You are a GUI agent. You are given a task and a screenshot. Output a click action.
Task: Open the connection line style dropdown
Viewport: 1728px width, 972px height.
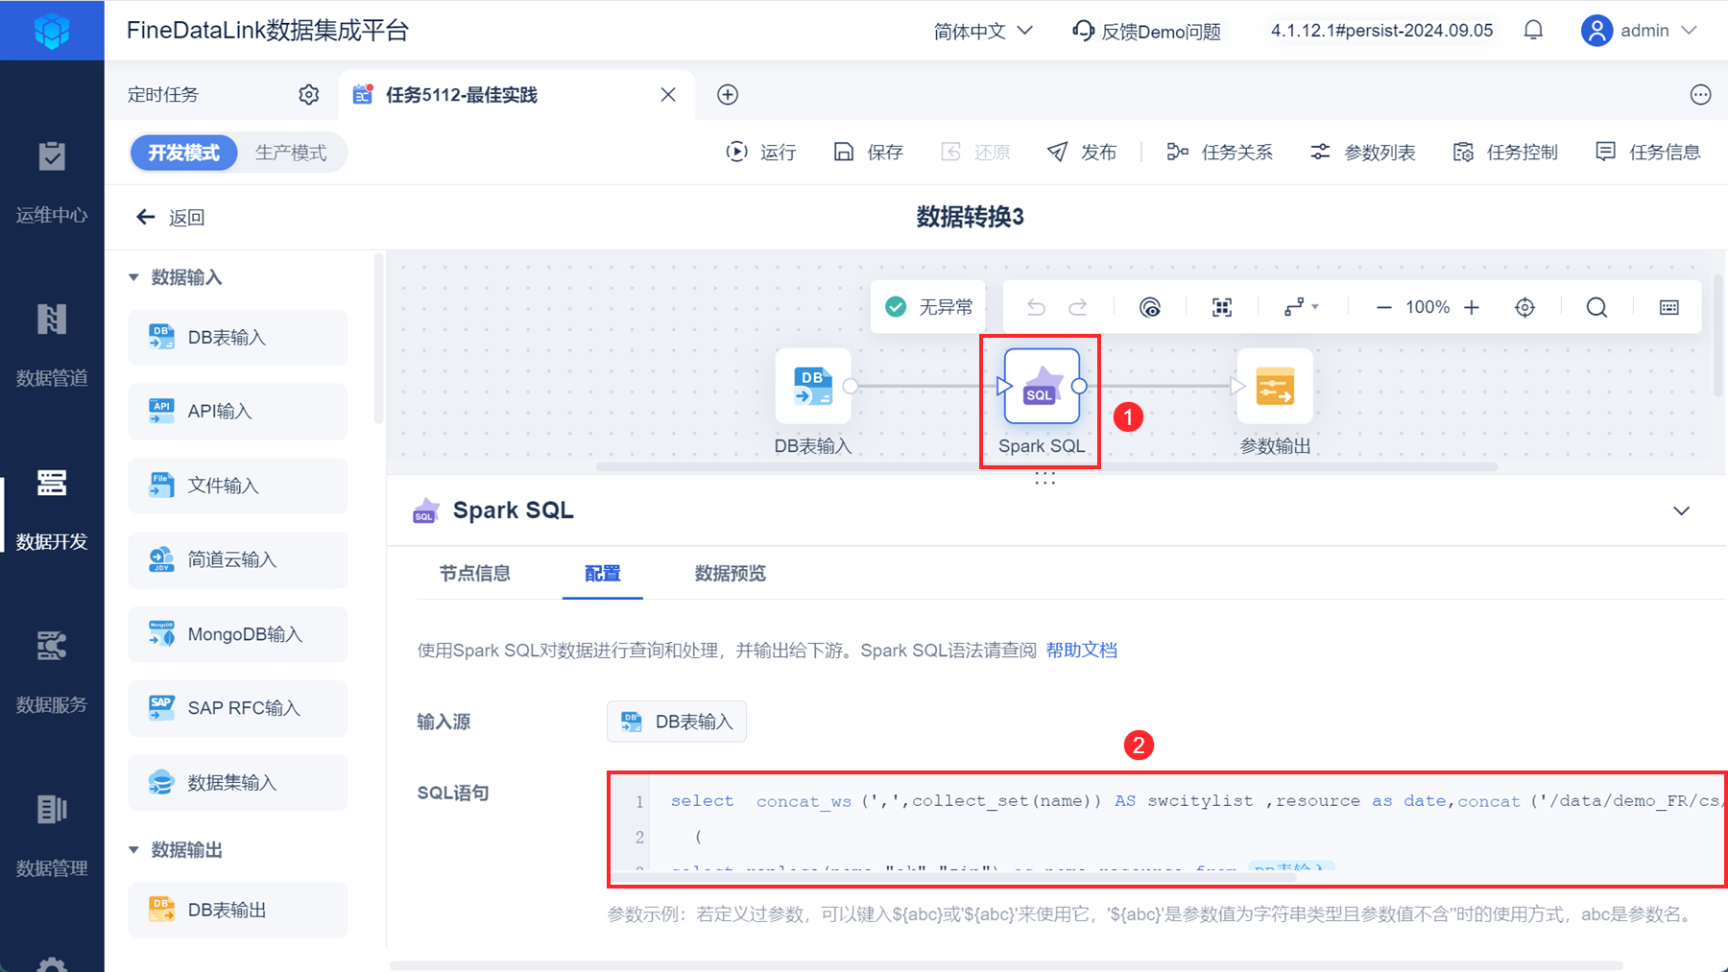(1301, 307)
